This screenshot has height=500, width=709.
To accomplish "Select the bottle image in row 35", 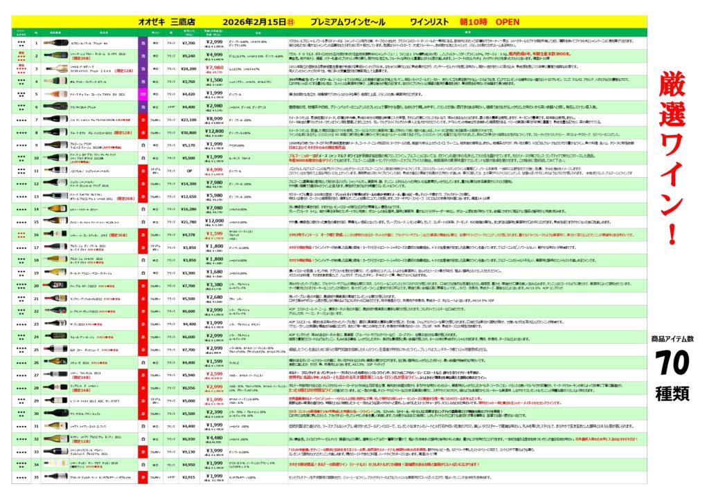I will click(x=55, y=477).
